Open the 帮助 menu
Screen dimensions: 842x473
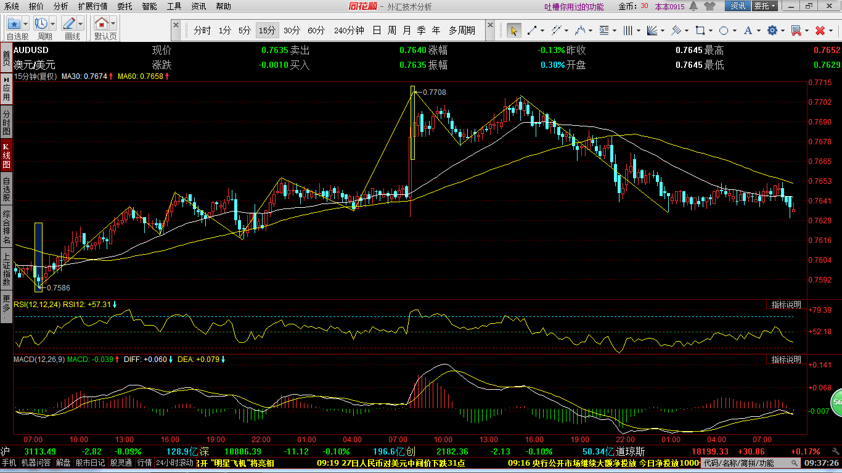coord(223,6)
